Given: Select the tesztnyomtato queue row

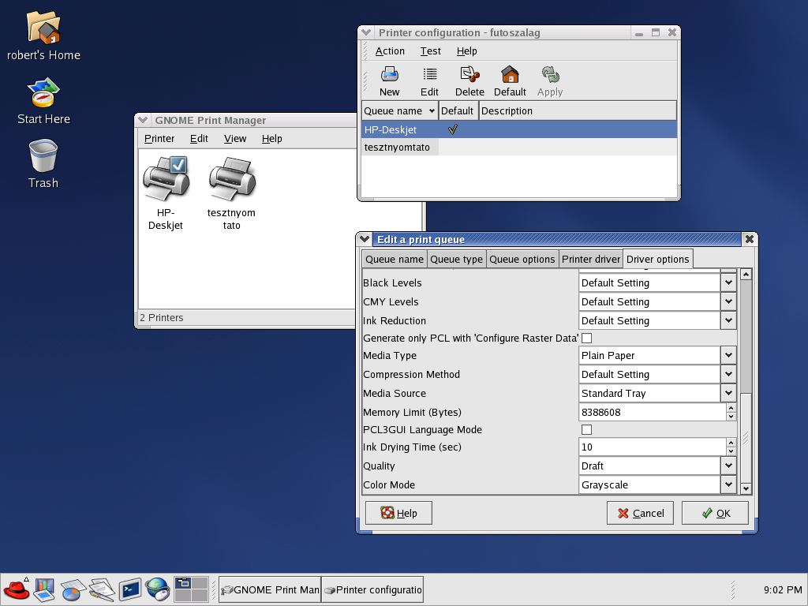Looking at the screenshot, I should (519, 147).
